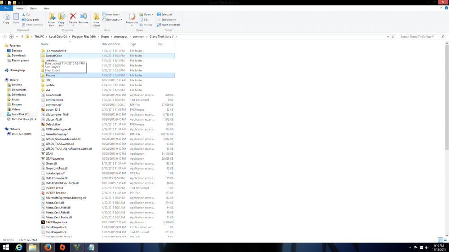Open Internet Explorer from taskbar
The height and width of the screenshot is (252, 449).
pyautogui.click(x=19, y=247)
